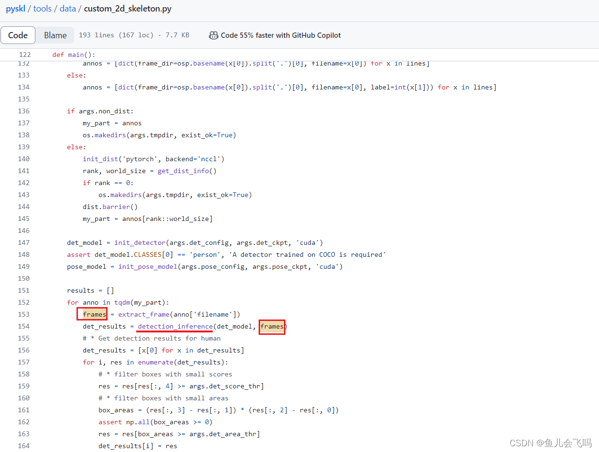Image resolution: width=599 pixels, height=452 pixels.
Task: Select line number 147
Action: point(23,243)
